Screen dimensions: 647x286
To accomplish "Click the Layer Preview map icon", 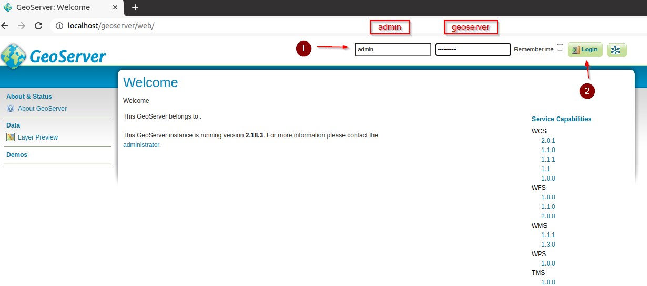I will [x=11, y=137].
